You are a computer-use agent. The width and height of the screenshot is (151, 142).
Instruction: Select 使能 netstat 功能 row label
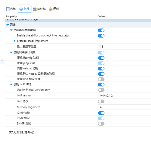click(x=28, y=68)
